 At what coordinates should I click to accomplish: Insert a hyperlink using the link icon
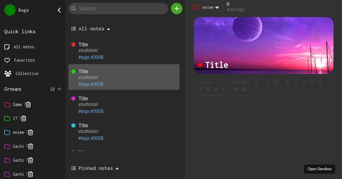click(x=236, y=89)
